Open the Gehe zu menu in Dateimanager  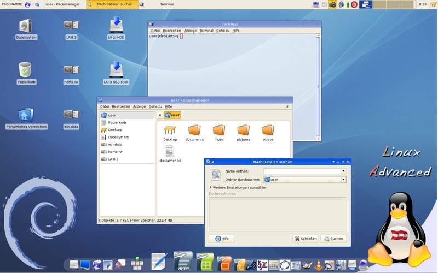pyautogui.click(x=155, y=106)
